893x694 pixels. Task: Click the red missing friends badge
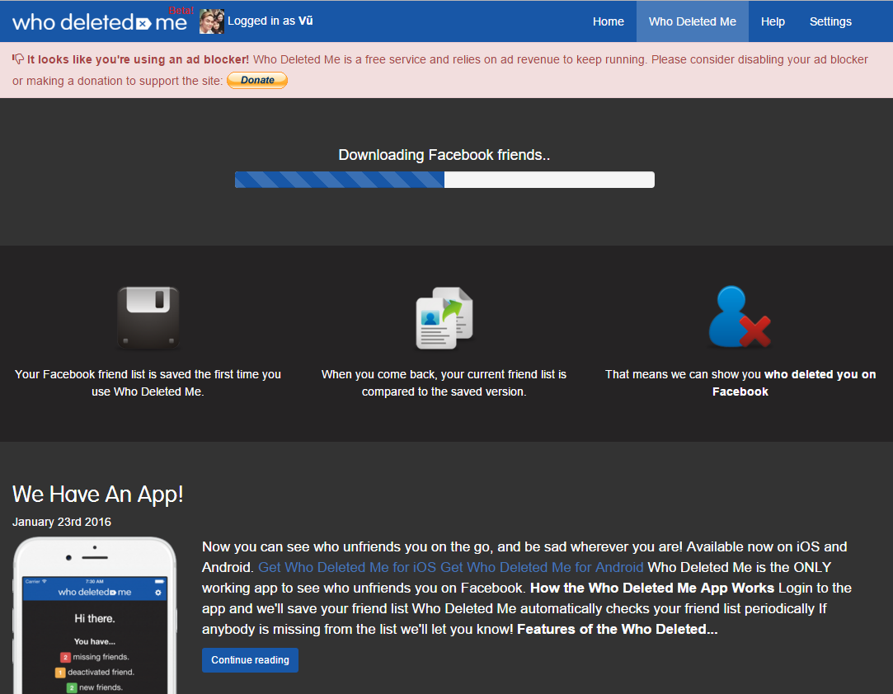coord(65,657)
